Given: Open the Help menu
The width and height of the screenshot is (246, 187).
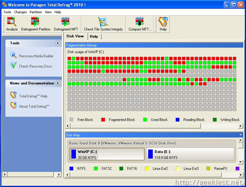Looking at the screenshot, I should [58, 12].
